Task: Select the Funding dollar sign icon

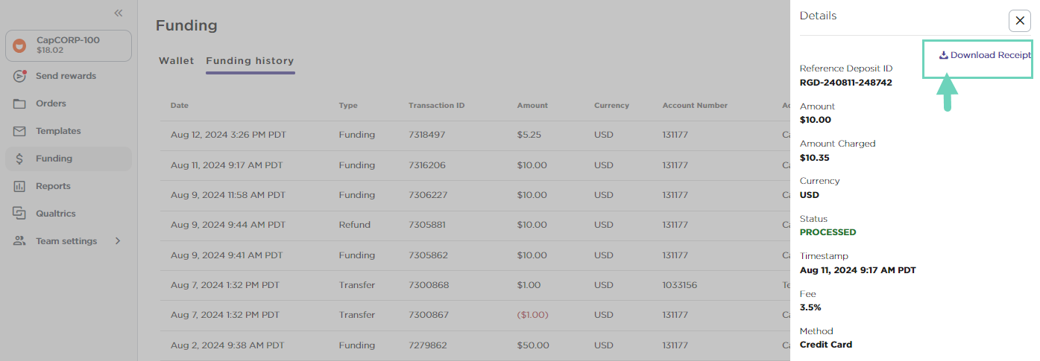Action: pos(20,159)
